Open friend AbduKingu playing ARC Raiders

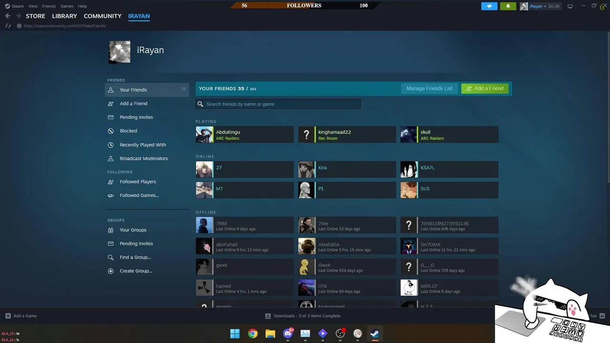[244, 135]
